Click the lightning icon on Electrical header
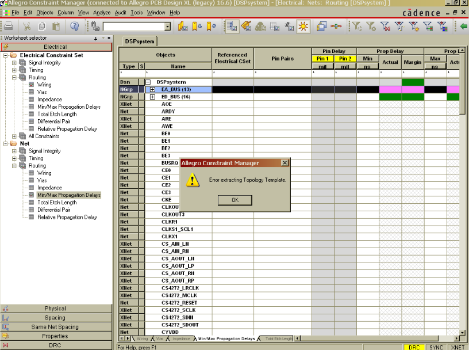 6,47
